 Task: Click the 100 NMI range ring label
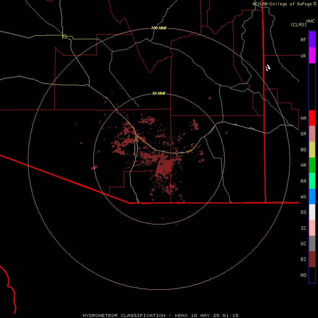[x=159, y=28]
